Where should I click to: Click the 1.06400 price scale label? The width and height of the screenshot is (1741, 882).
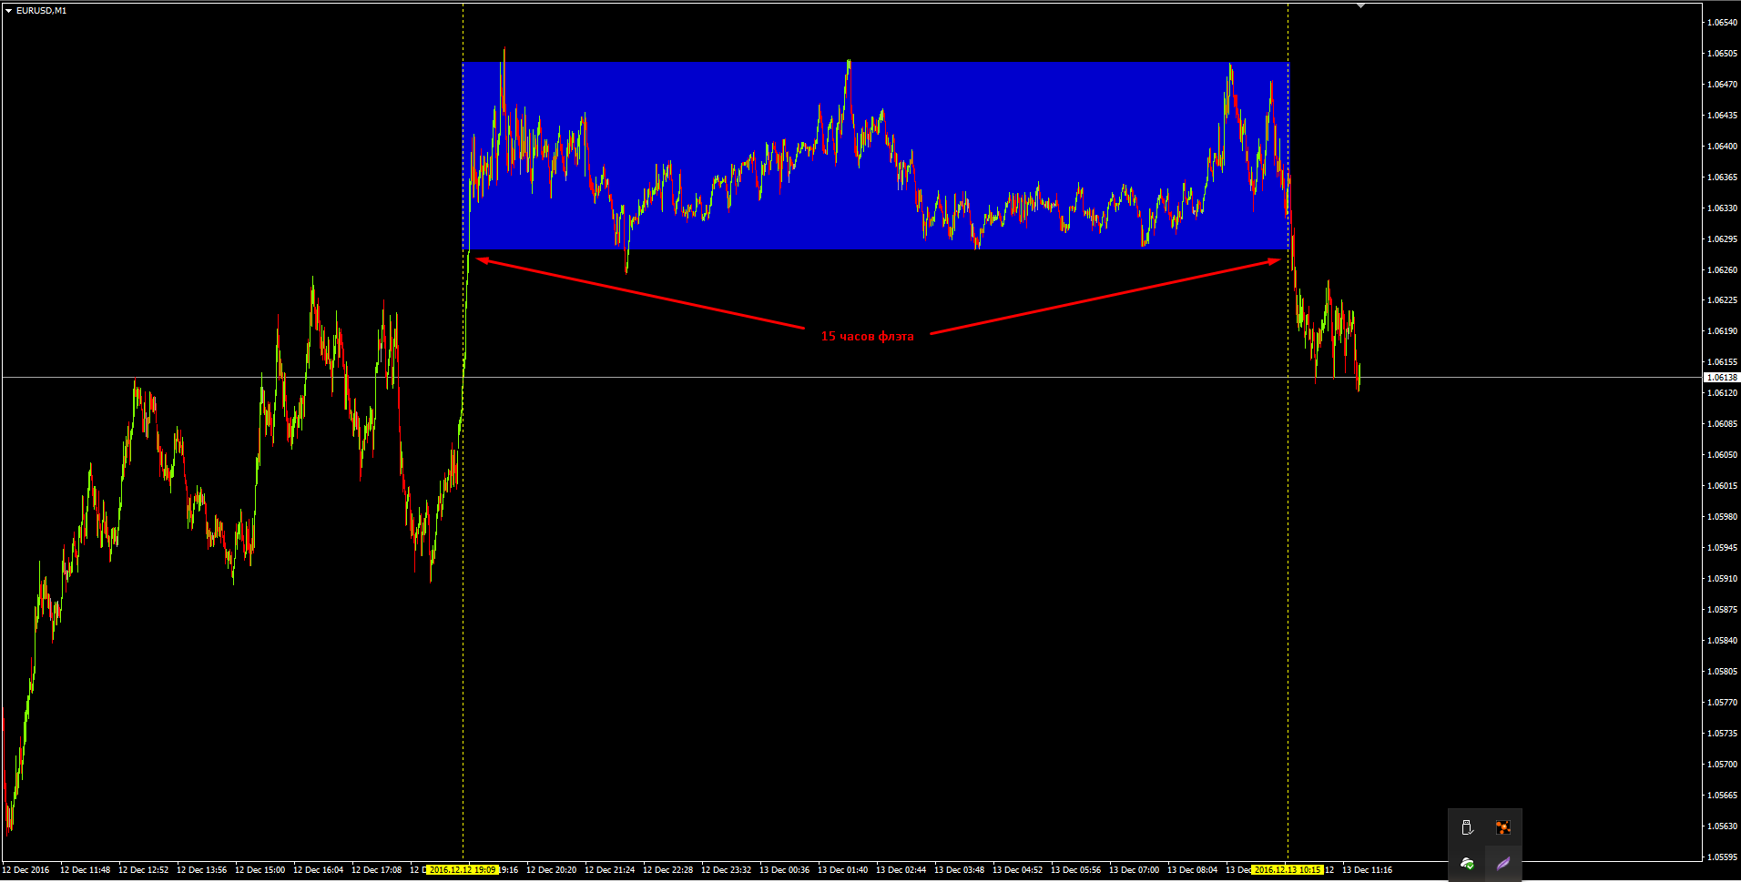[x=1722, y=147]
